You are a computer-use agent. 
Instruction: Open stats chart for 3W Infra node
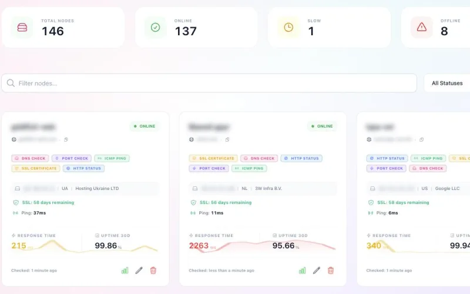(302, 270)
